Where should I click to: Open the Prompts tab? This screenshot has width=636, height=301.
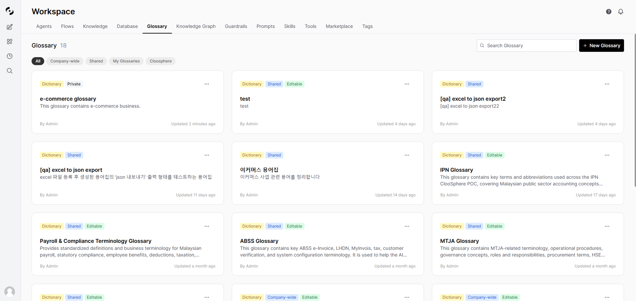[x=266, y=26]
